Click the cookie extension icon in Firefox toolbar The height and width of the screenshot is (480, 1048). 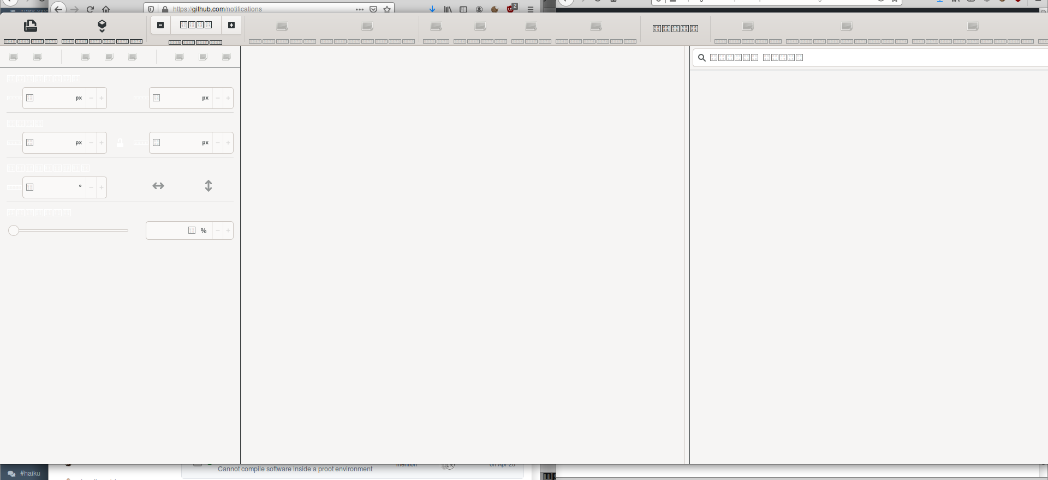click(x=495, y=9)
